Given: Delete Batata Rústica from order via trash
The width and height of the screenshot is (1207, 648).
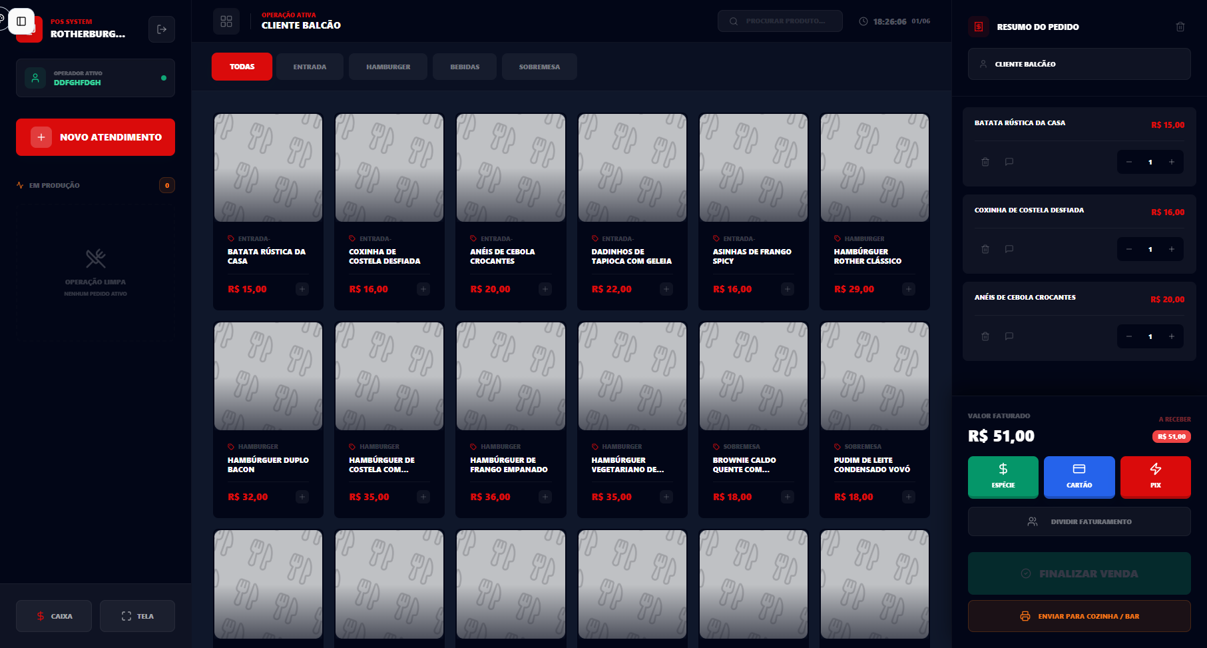Looking at the screenshot, I should coord(985,162).
